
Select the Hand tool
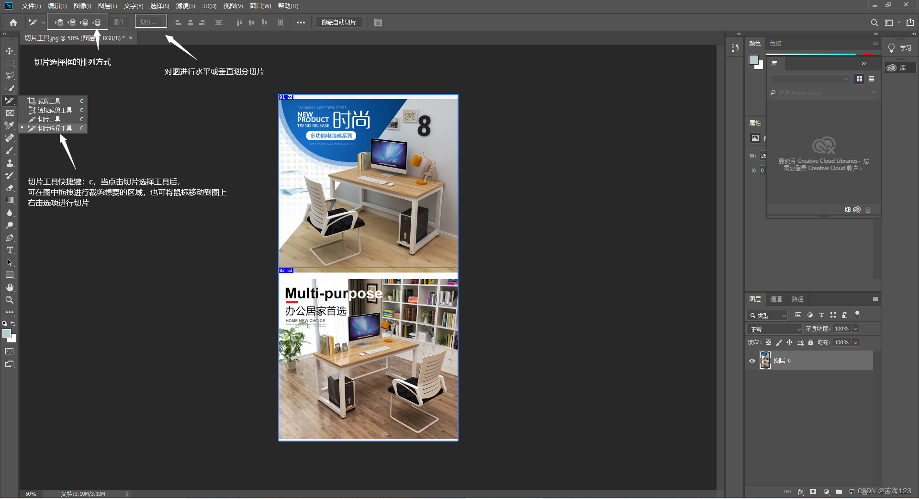[10, 287]
